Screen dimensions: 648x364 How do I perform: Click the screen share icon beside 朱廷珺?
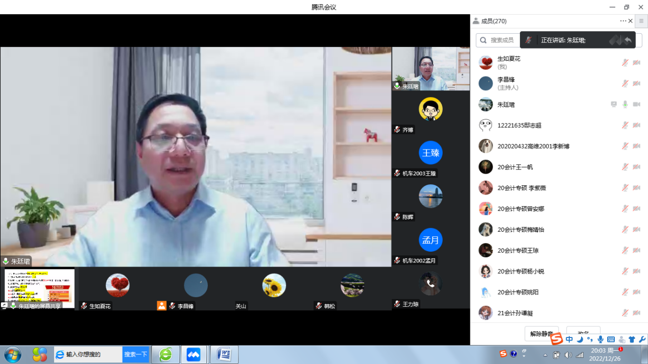[614, 104]
